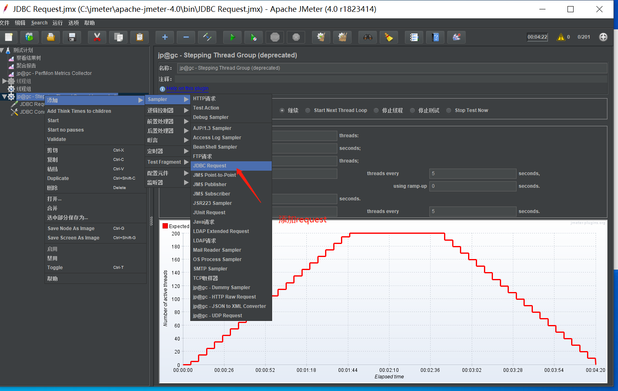Select the 停止线程 radio button
The image size is (618, 391).
pos(376,110)
